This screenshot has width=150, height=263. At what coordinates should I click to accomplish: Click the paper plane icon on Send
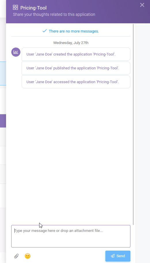pyautogui.click(x=113, y=256)
